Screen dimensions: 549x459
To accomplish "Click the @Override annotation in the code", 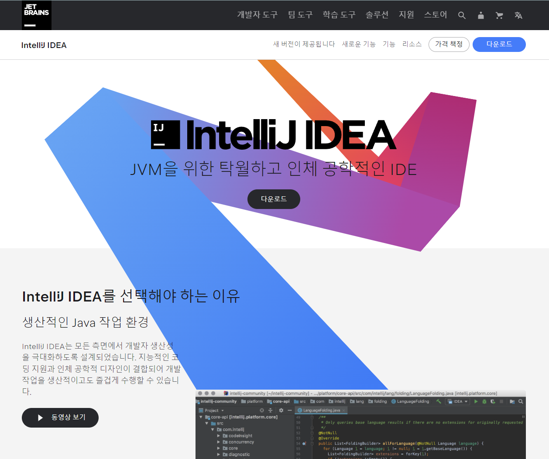I will 329,438.
